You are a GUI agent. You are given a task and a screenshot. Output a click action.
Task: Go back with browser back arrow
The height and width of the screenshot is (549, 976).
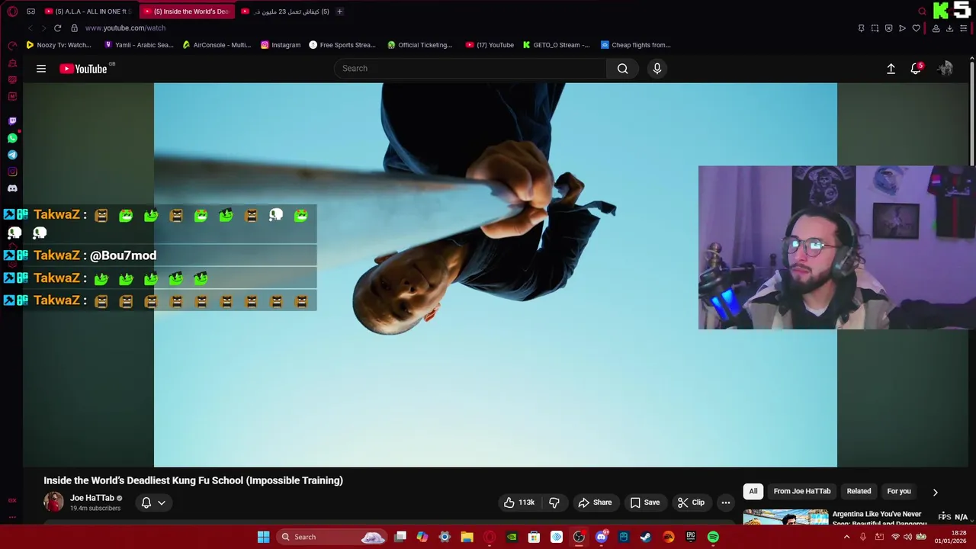30,28
